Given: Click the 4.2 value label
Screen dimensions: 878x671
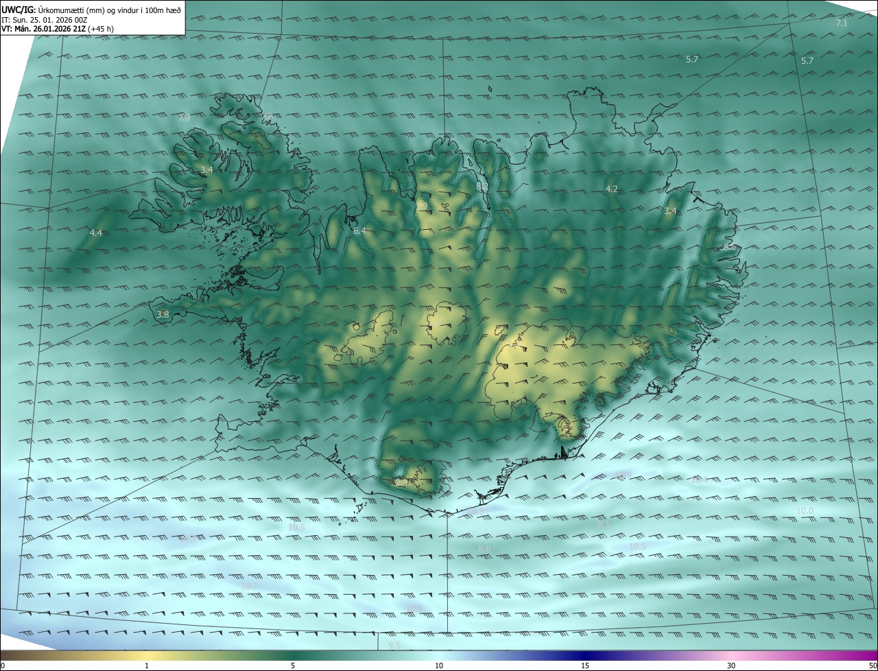Looking at the screenshot, I should (x=612, y=189).
